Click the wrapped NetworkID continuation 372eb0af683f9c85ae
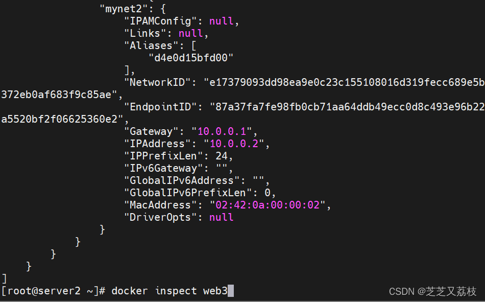Screen dimensions: 485x302 point(59,95)
